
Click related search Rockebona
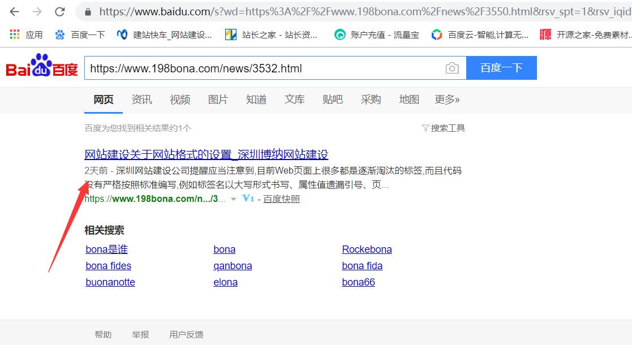click(367, 249)
